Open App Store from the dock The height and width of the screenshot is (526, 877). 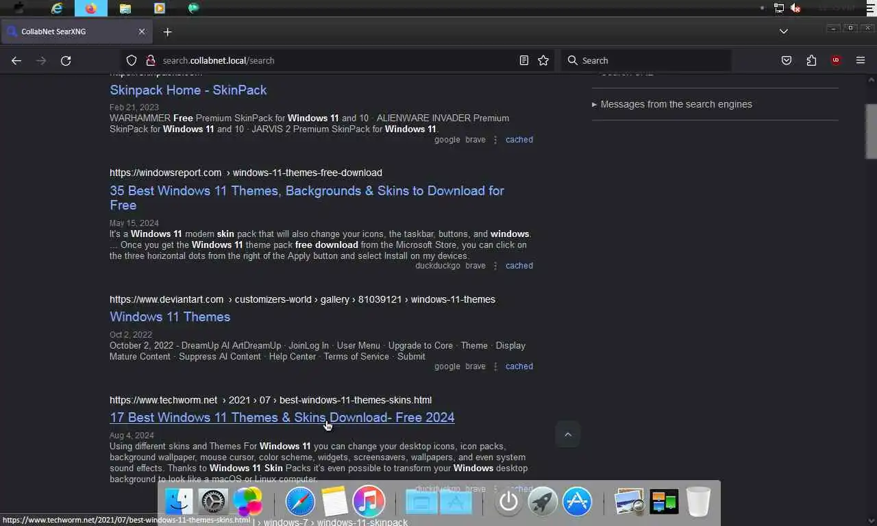[577, 502]
